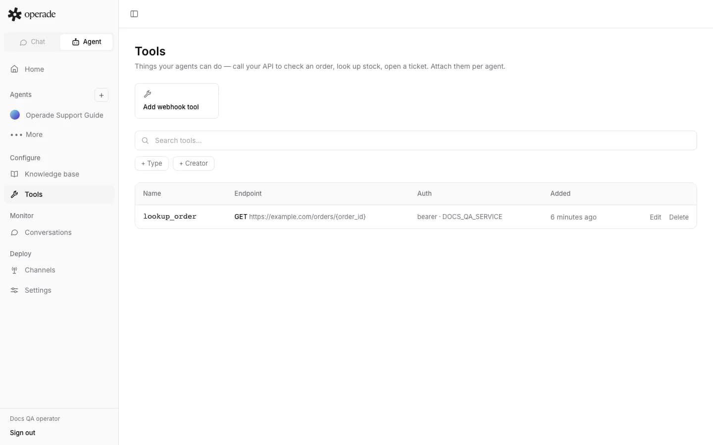This screenshot has width=713, height=445.
Task: Switch to Agent mode
Action: (87, 42)
